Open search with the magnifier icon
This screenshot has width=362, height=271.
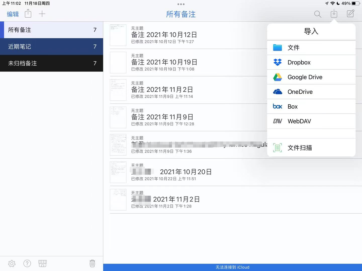pyautogui.click(x=318, y=14)
